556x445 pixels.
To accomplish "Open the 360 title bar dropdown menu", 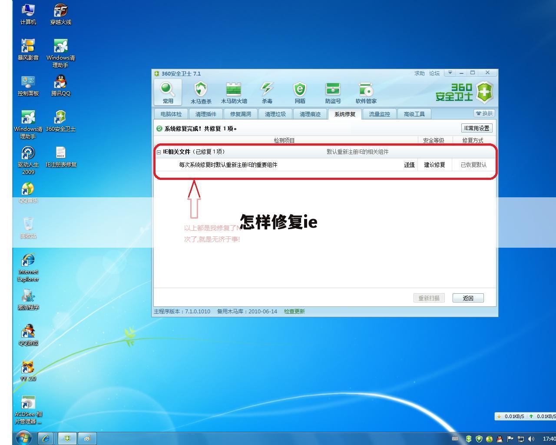I will pos(450,73).
